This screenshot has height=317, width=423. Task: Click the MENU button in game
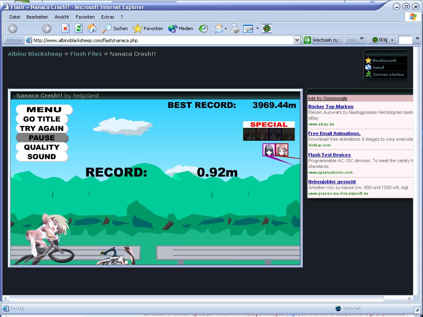44,109
